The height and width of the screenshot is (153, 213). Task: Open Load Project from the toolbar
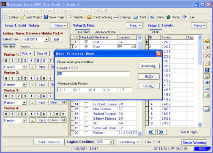(x=31, y=17)
